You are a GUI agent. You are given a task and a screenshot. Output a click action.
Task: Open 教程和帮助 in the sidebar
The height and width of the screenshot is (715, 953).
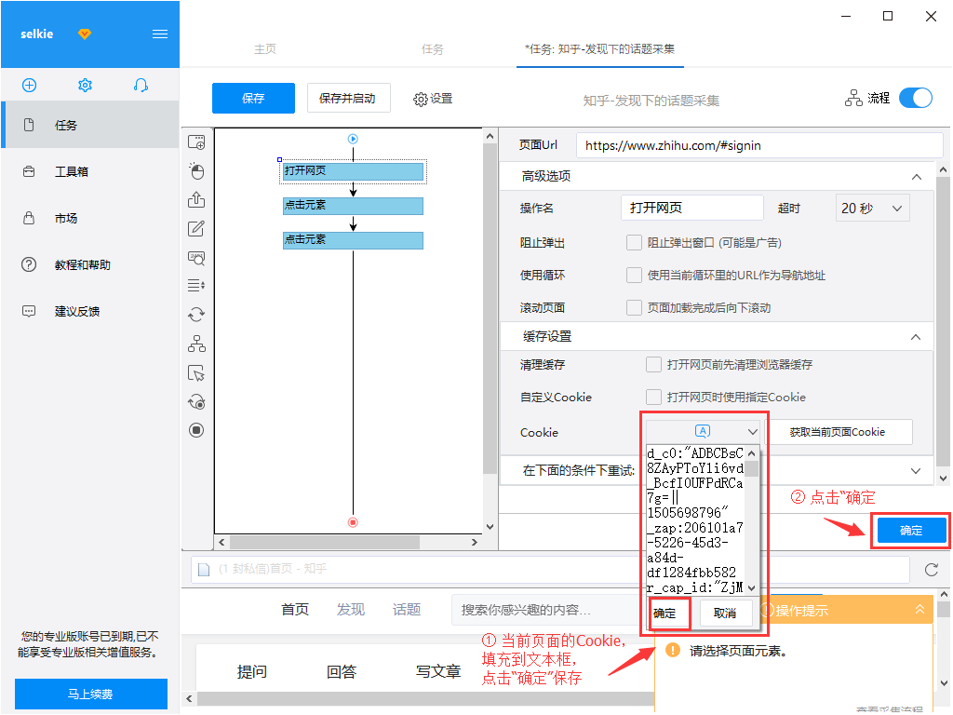click(x=90, y=264)
